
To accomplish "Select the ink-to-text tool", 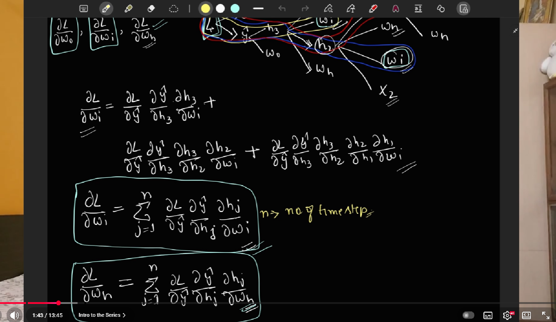I will pos(351,9).
